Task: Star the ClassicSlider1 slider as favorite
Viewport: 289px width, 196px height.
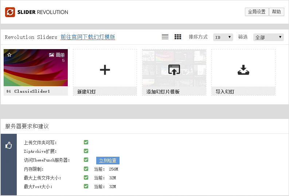Action: coord(9,55)
